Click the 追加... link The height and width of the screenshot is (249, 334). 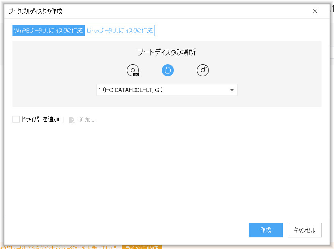tap(87, 120)
